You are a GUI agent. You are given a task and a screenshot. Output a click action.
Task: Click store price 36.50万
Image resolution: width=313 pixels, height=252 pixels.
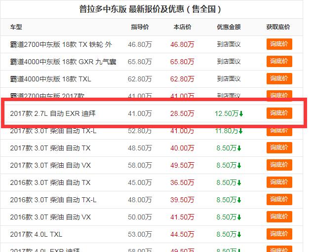(182, 182)
